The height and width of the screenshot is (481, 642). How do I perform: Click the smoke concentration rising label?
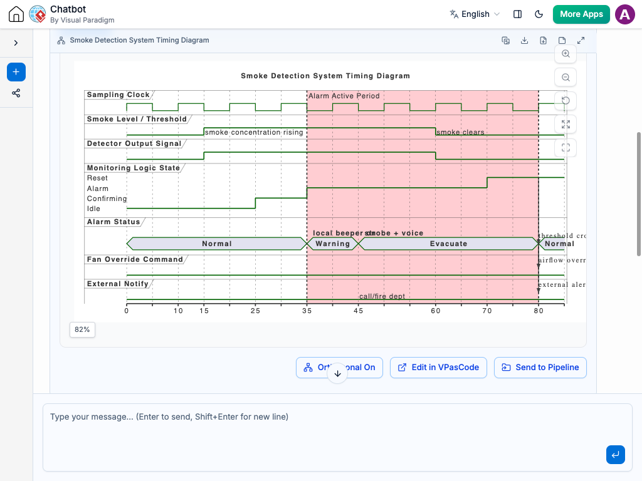point(254,132)
